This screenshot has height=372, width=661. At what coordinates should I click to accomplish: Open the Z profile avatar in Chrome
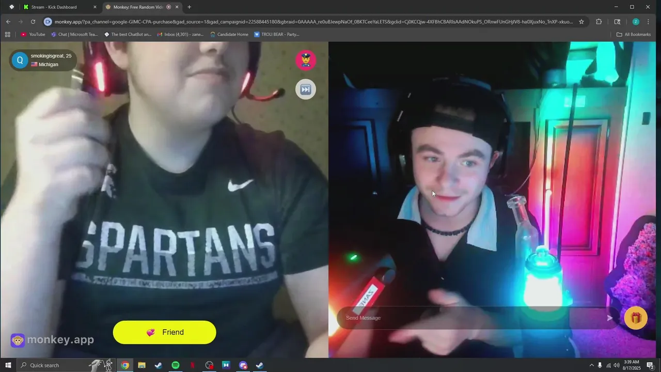636,22
